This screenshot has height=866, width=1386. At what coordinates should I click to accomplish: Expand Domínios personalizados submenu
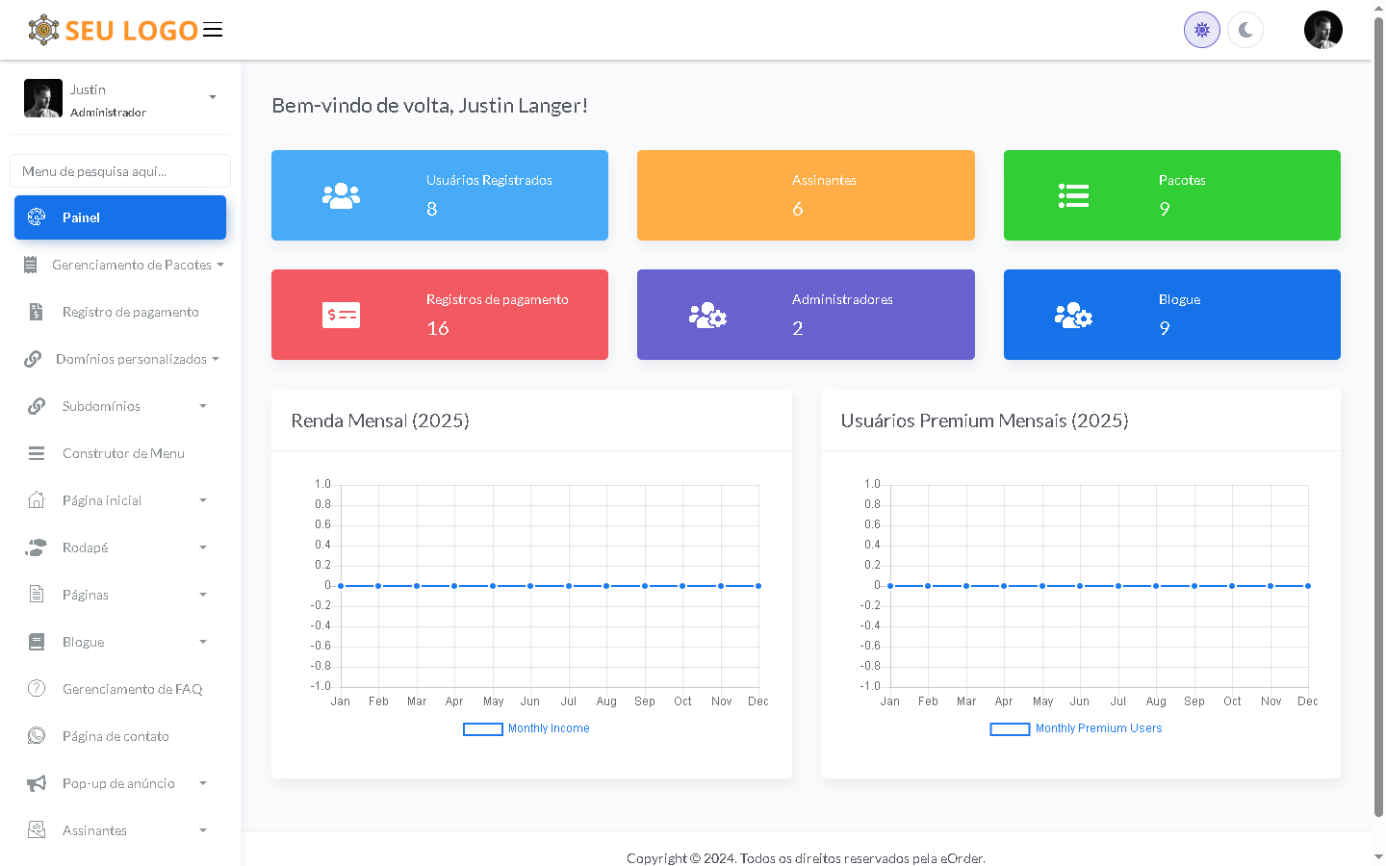point(131,359)
